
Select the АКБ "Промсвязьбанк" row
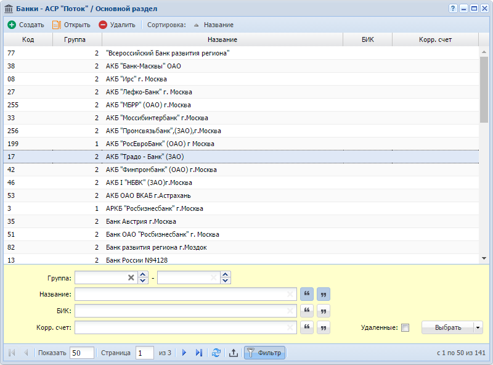coord(241,131)
